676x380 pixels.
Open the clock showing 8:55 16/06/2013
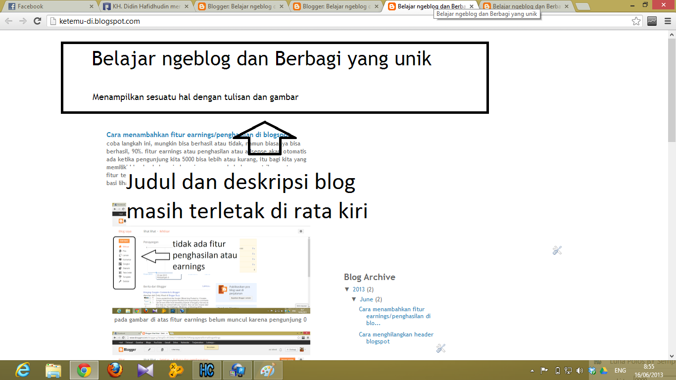[x=649, y=371]
